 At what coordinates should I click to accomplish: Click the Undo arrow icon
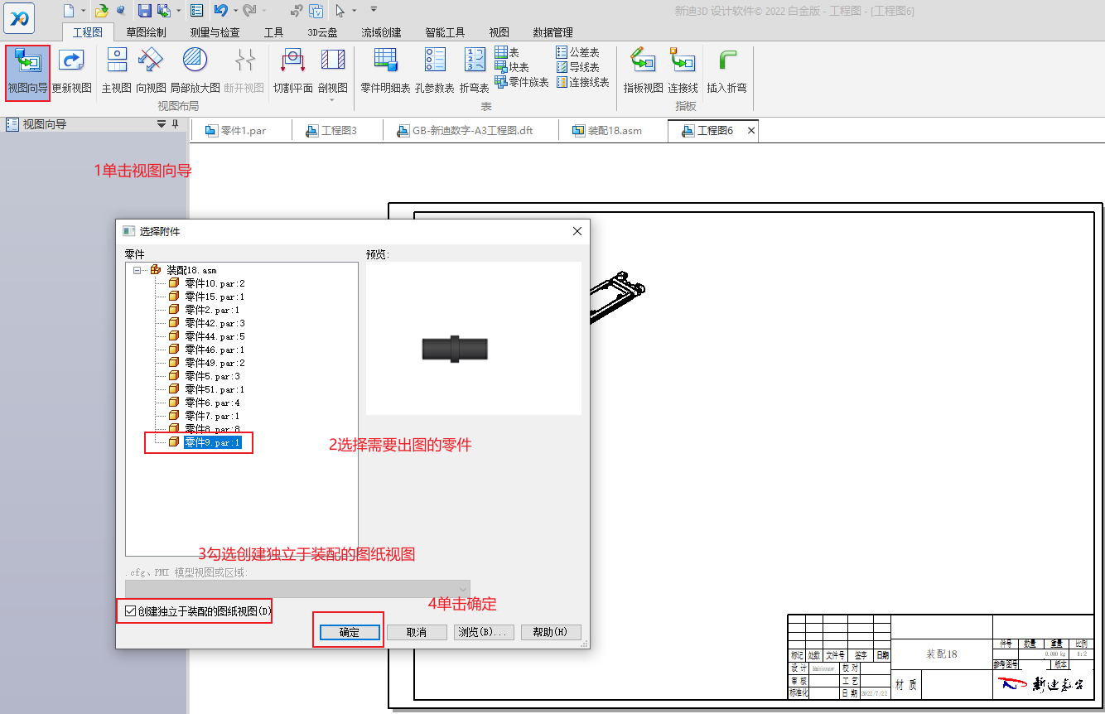coord(220,11)
